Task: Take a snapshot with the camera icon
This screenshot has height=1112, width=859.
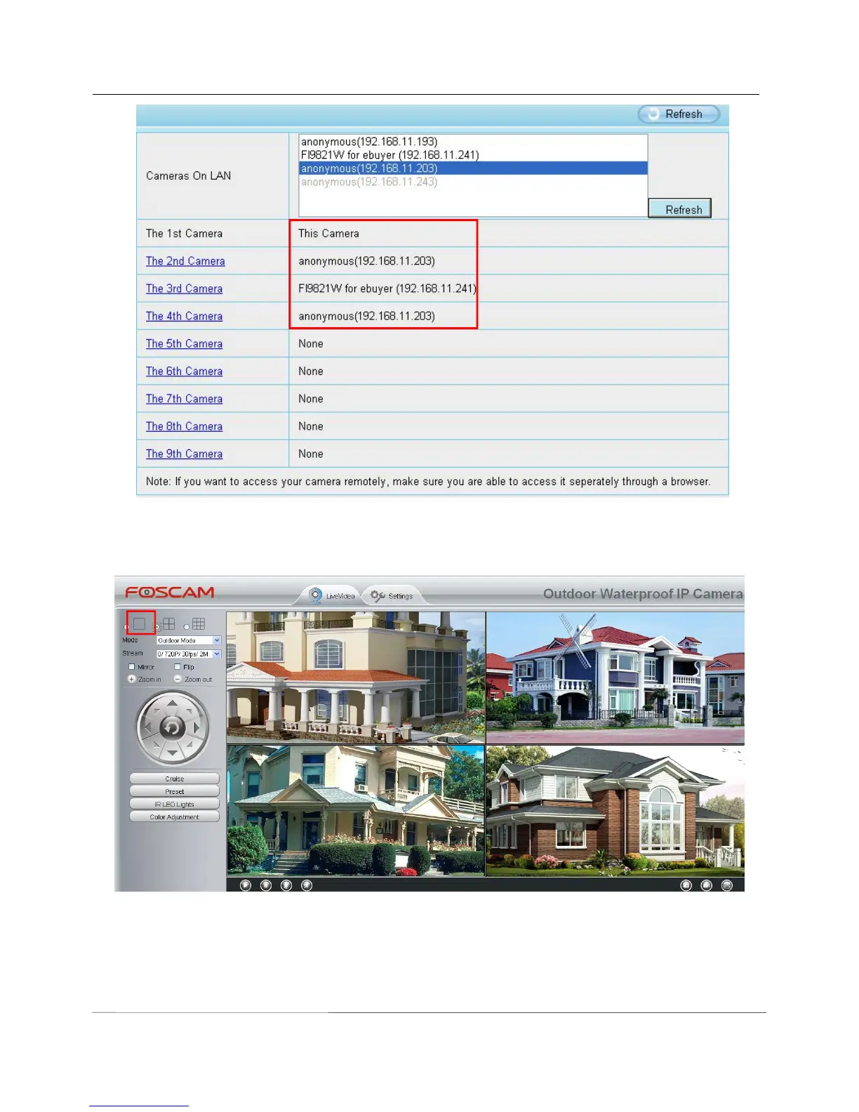Action: click(686, 885)
